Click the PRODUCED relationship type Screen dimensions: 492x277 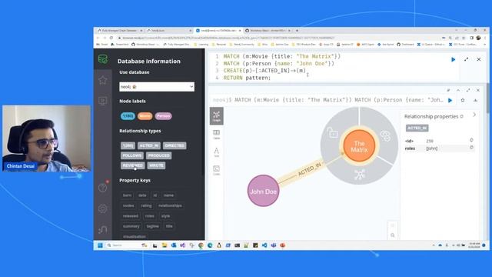159,155
